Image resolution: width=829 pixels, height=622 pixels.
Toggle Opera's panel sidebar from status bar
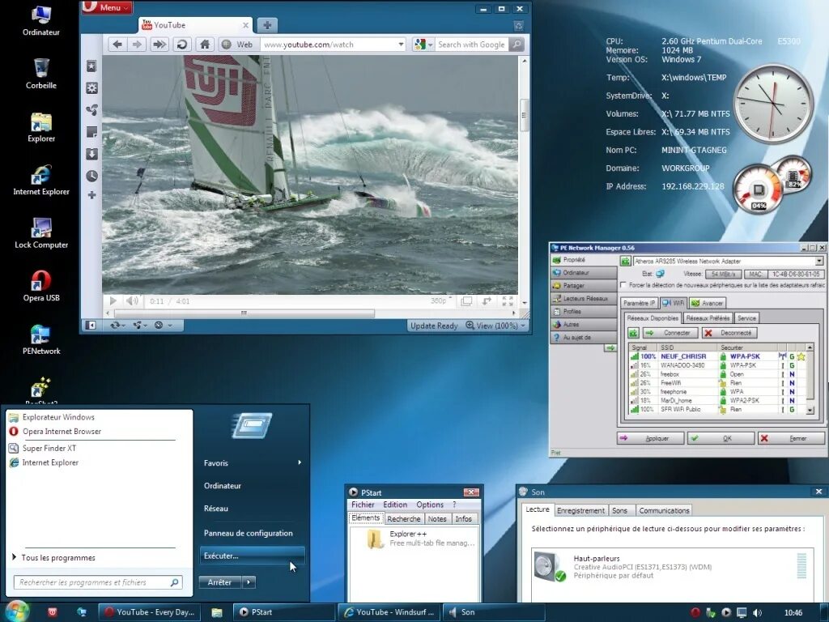click(x=91, y=326)
